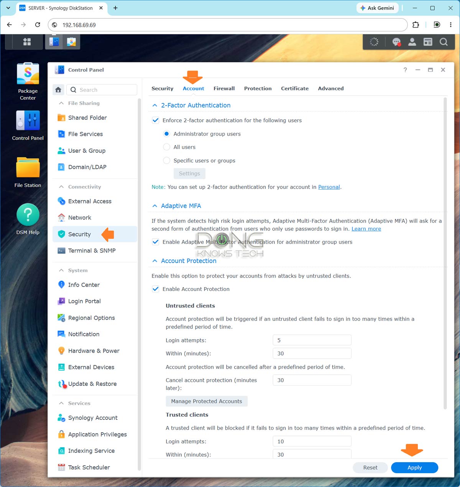Image resolution: width=460 pixels, height=487 pixels.
Task: Follow the Personal link
Action: pyautogui.click(x=329, y=187)
